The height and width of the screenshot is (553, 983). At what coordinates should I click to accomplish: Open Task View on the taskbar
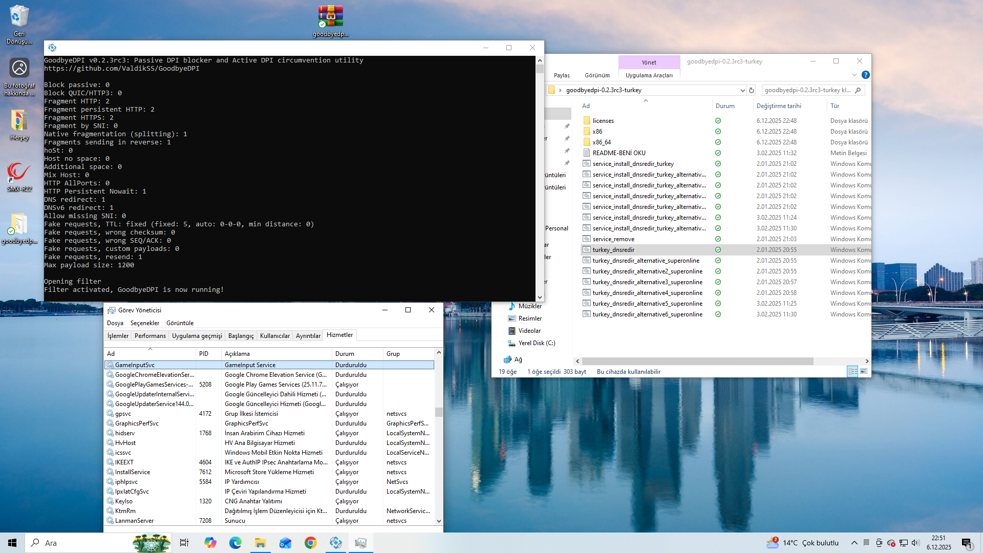click(184, 543)
